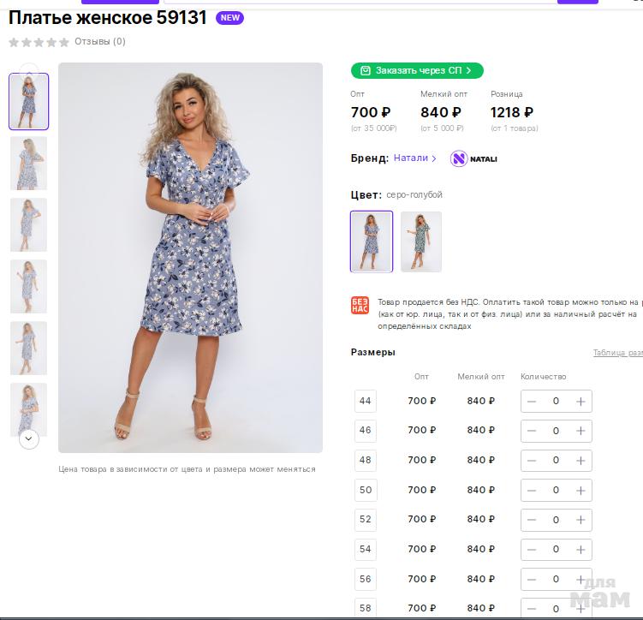Click the minus icon for size 46
The image size is (643, 620).
point(532,431)
